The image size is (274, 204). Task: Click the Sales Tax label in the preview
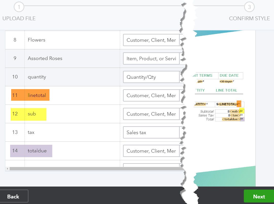tap(206, 115)
